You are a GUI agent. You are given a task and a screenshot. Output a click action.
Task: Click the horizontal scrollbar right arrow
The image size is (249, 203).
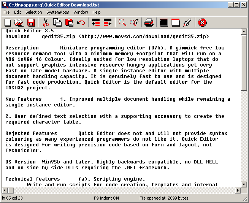tap(238, 190)
